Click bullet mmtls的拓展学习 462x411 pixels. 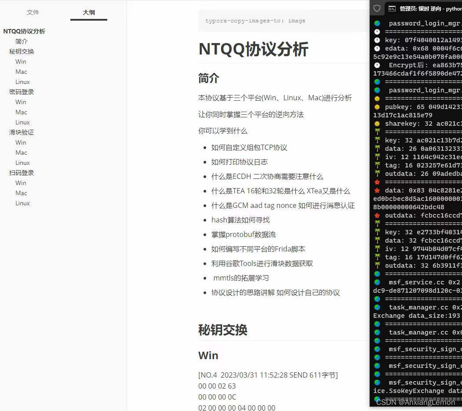coord(241,278)
